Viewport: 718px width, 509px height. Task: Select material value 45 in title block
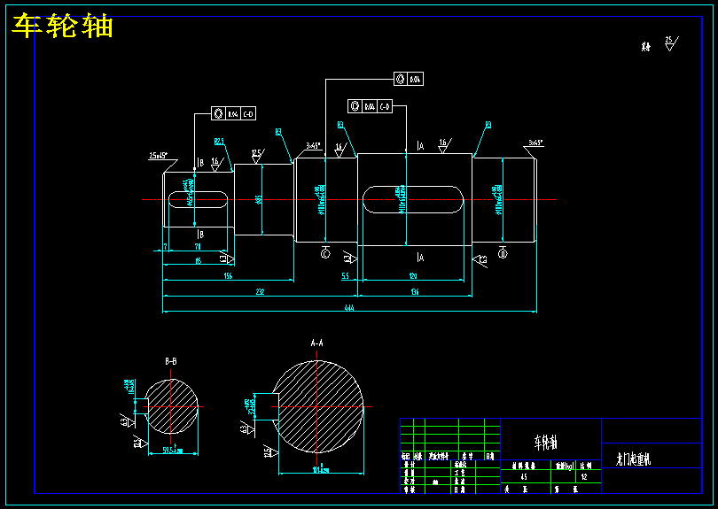523,476
